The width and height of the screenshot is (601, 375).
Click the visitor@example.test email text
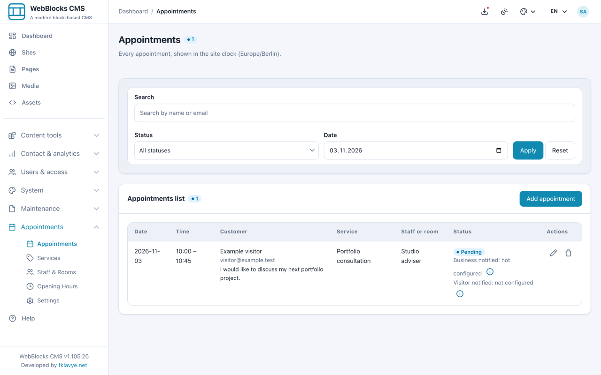tap(247, 260)
